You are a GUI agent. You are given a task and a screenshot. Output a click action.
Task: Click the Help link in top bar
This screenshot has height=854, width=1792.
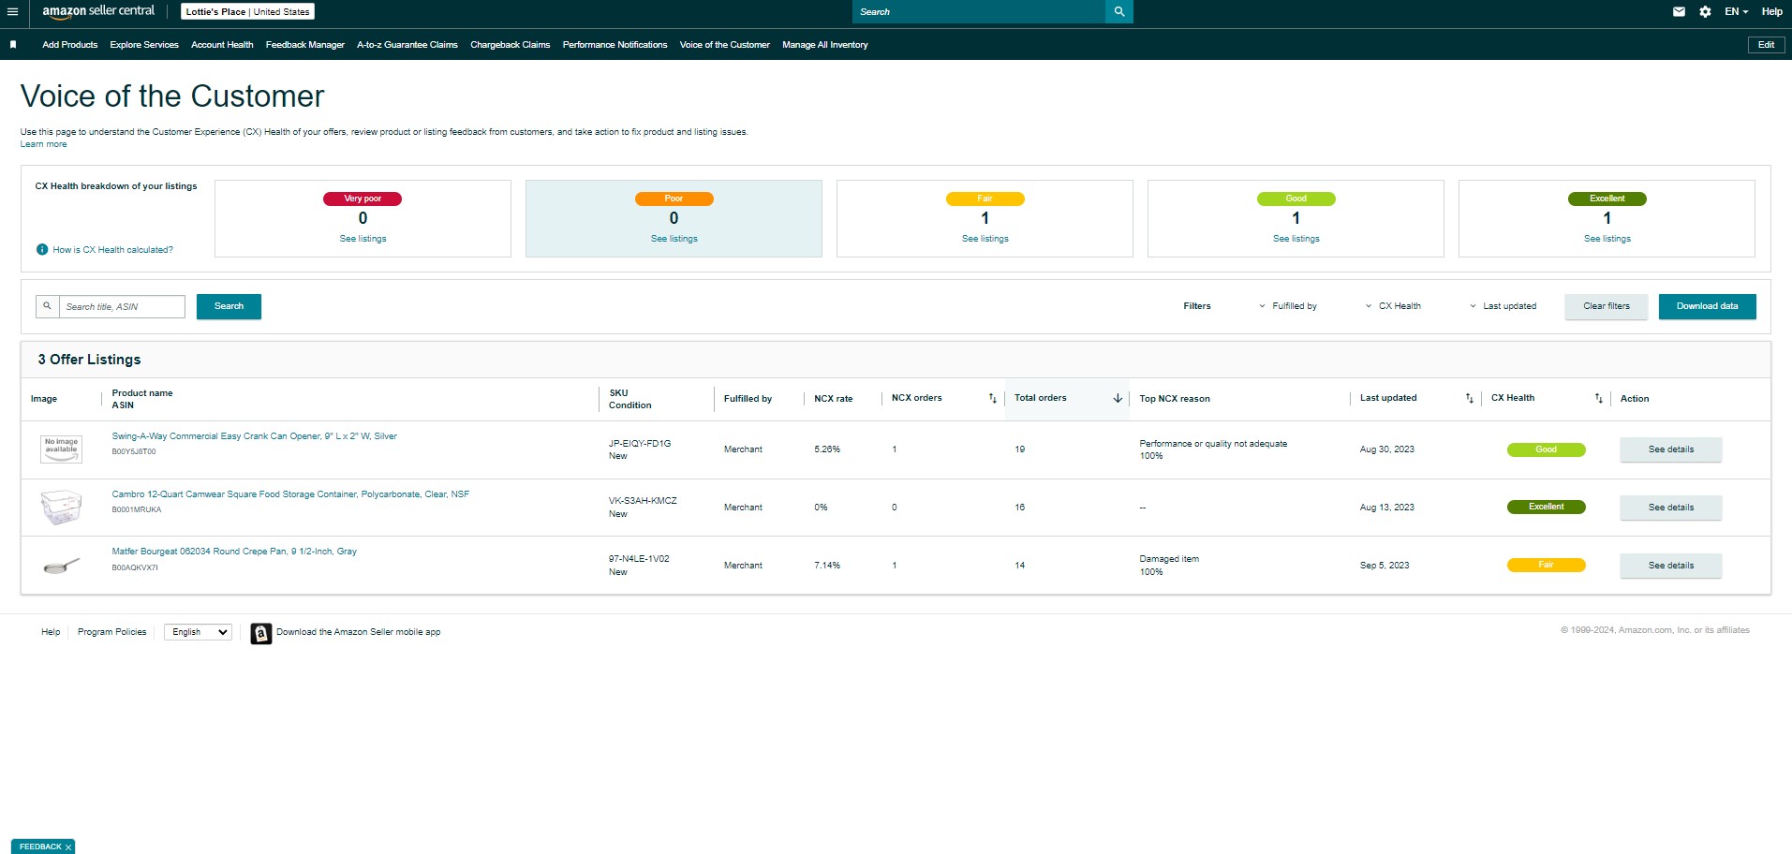coord(1771,12)
